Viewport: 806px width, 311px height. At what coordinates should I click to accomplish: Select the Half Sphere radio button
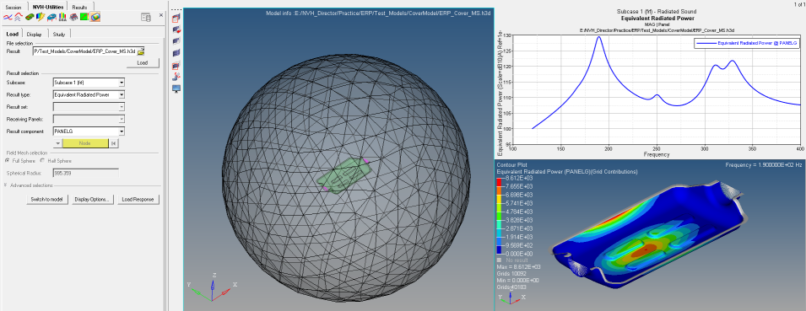(42, 161)
